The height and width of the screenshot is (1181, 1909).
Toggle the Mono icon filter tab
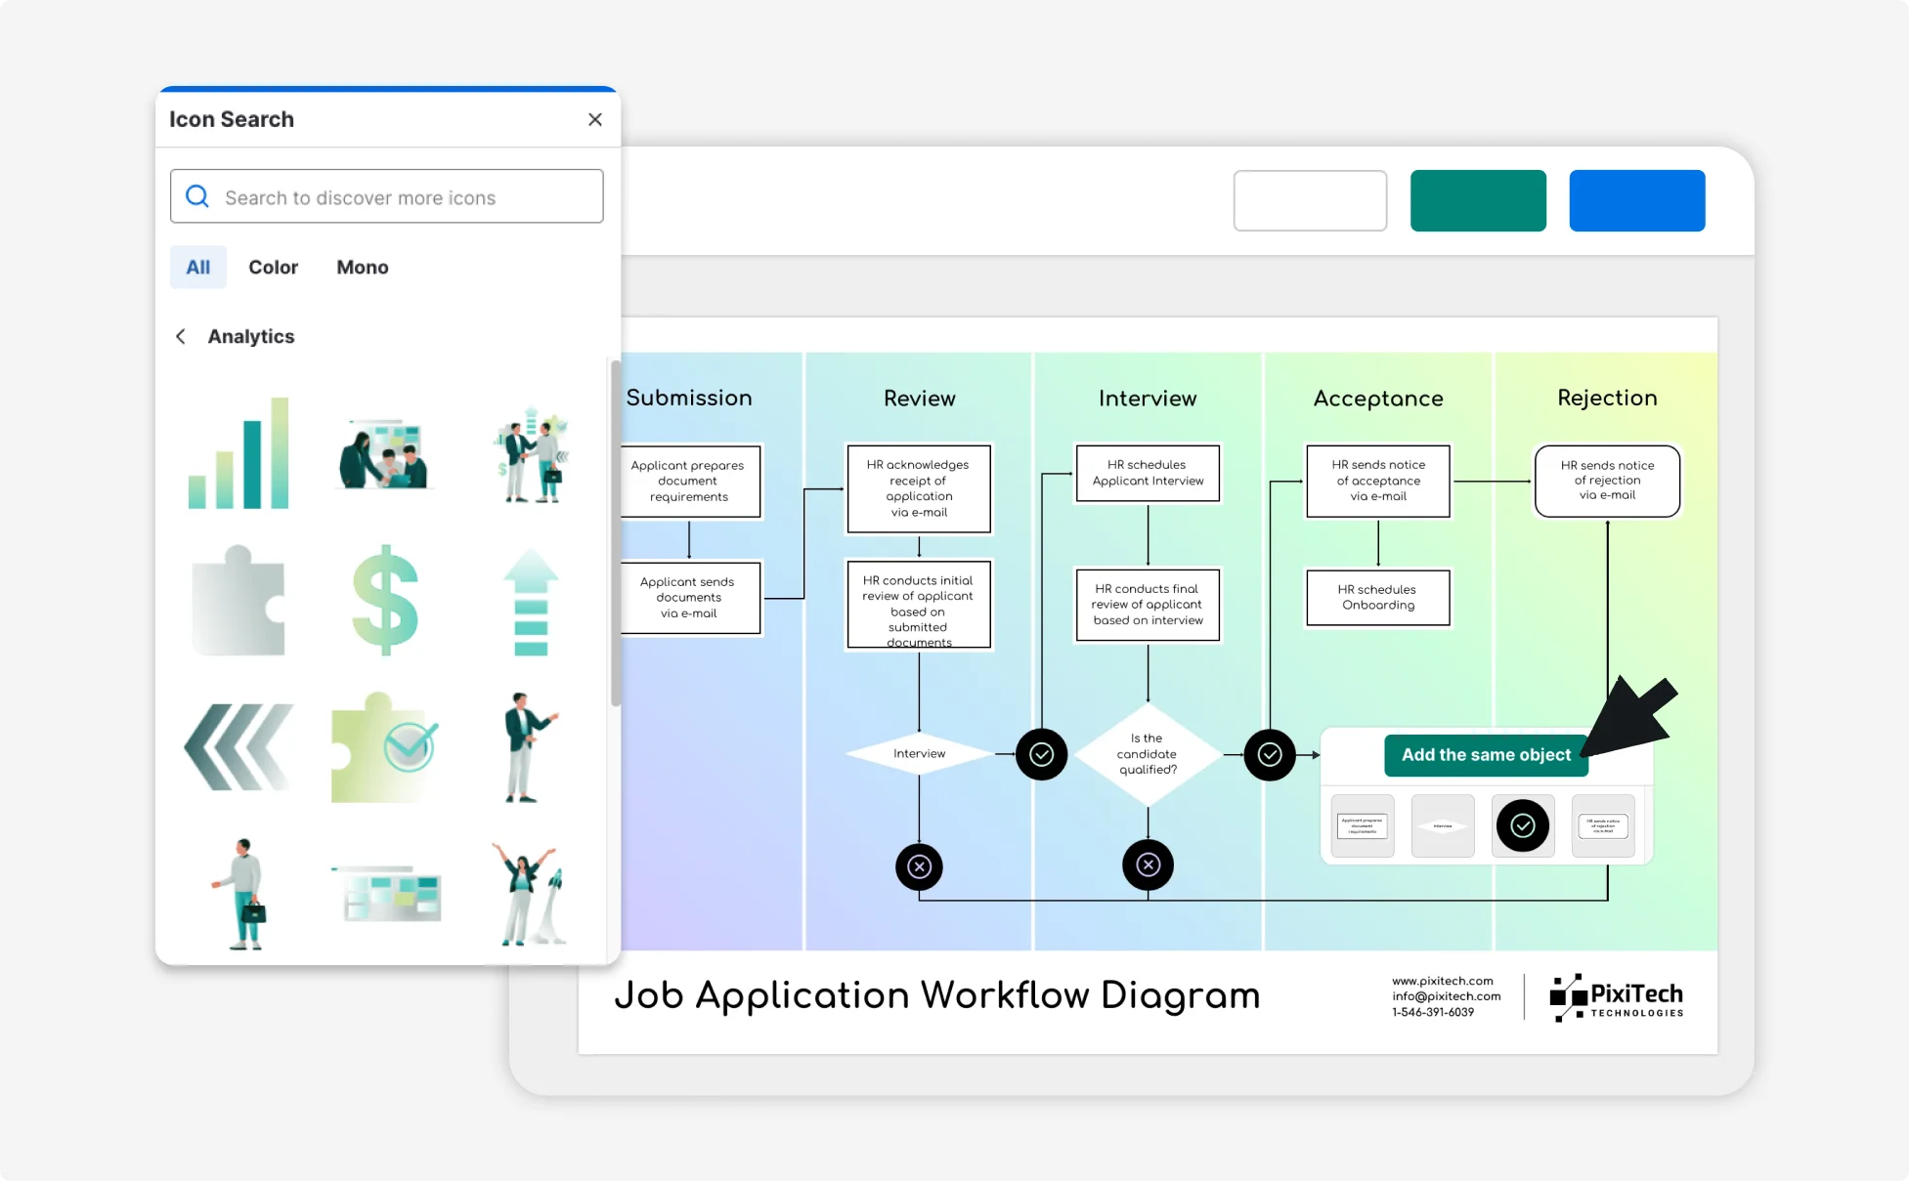(362, 267)
